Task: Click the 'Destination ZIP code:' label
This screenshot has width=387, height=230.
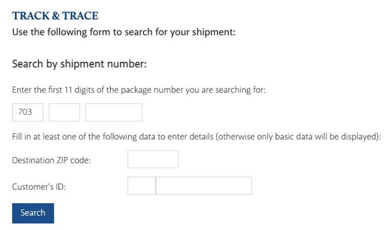Action: coord(52,160)
